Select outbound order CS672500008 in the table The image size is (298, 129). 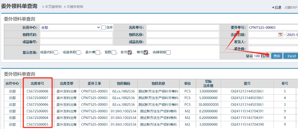pos(38,91)
